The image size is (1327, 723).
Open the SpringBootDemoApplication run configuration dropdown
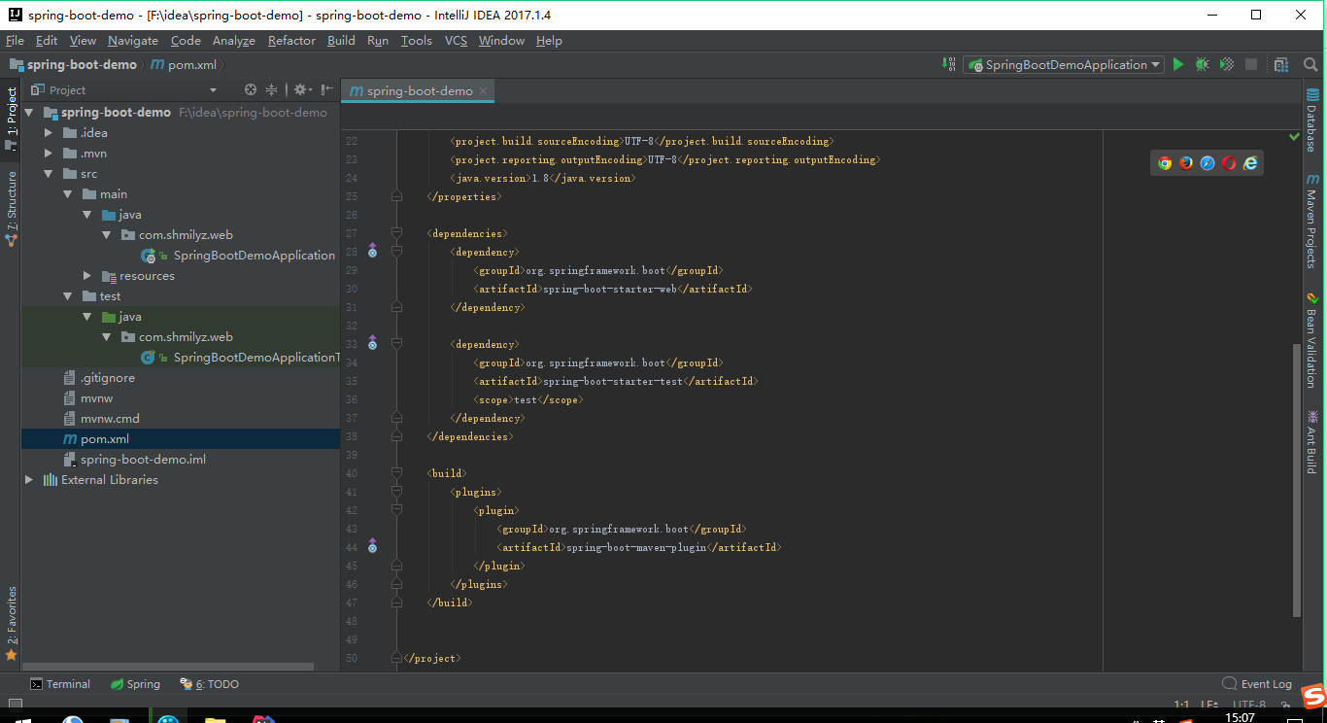pyautogui.click(x=1155, y=65)
